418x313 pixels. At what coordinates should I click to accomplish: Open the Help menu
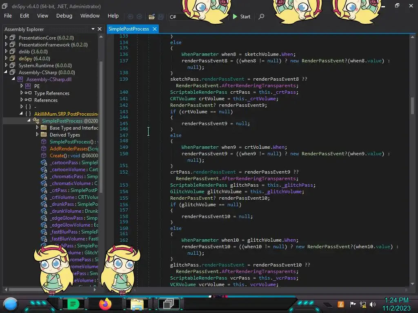(113, 16)
